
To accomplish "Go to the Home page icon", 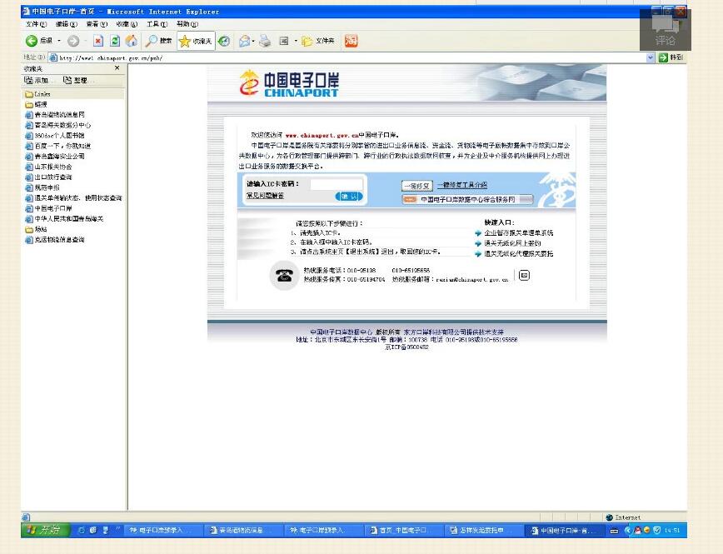I will click(x=132, y=41).
